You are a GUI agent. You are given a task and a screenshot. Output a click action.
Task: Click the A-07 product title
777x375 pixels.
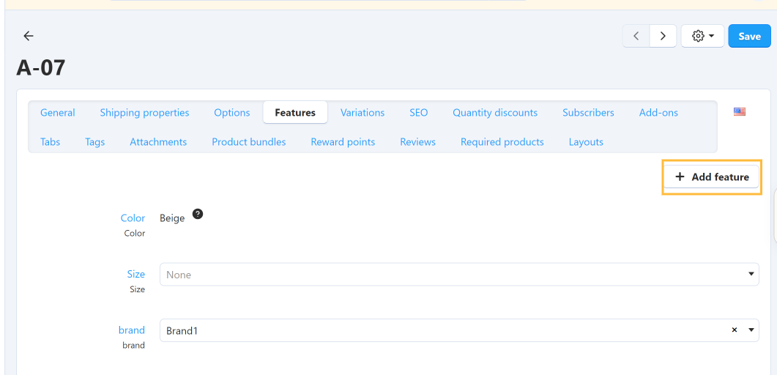[40, 67]
